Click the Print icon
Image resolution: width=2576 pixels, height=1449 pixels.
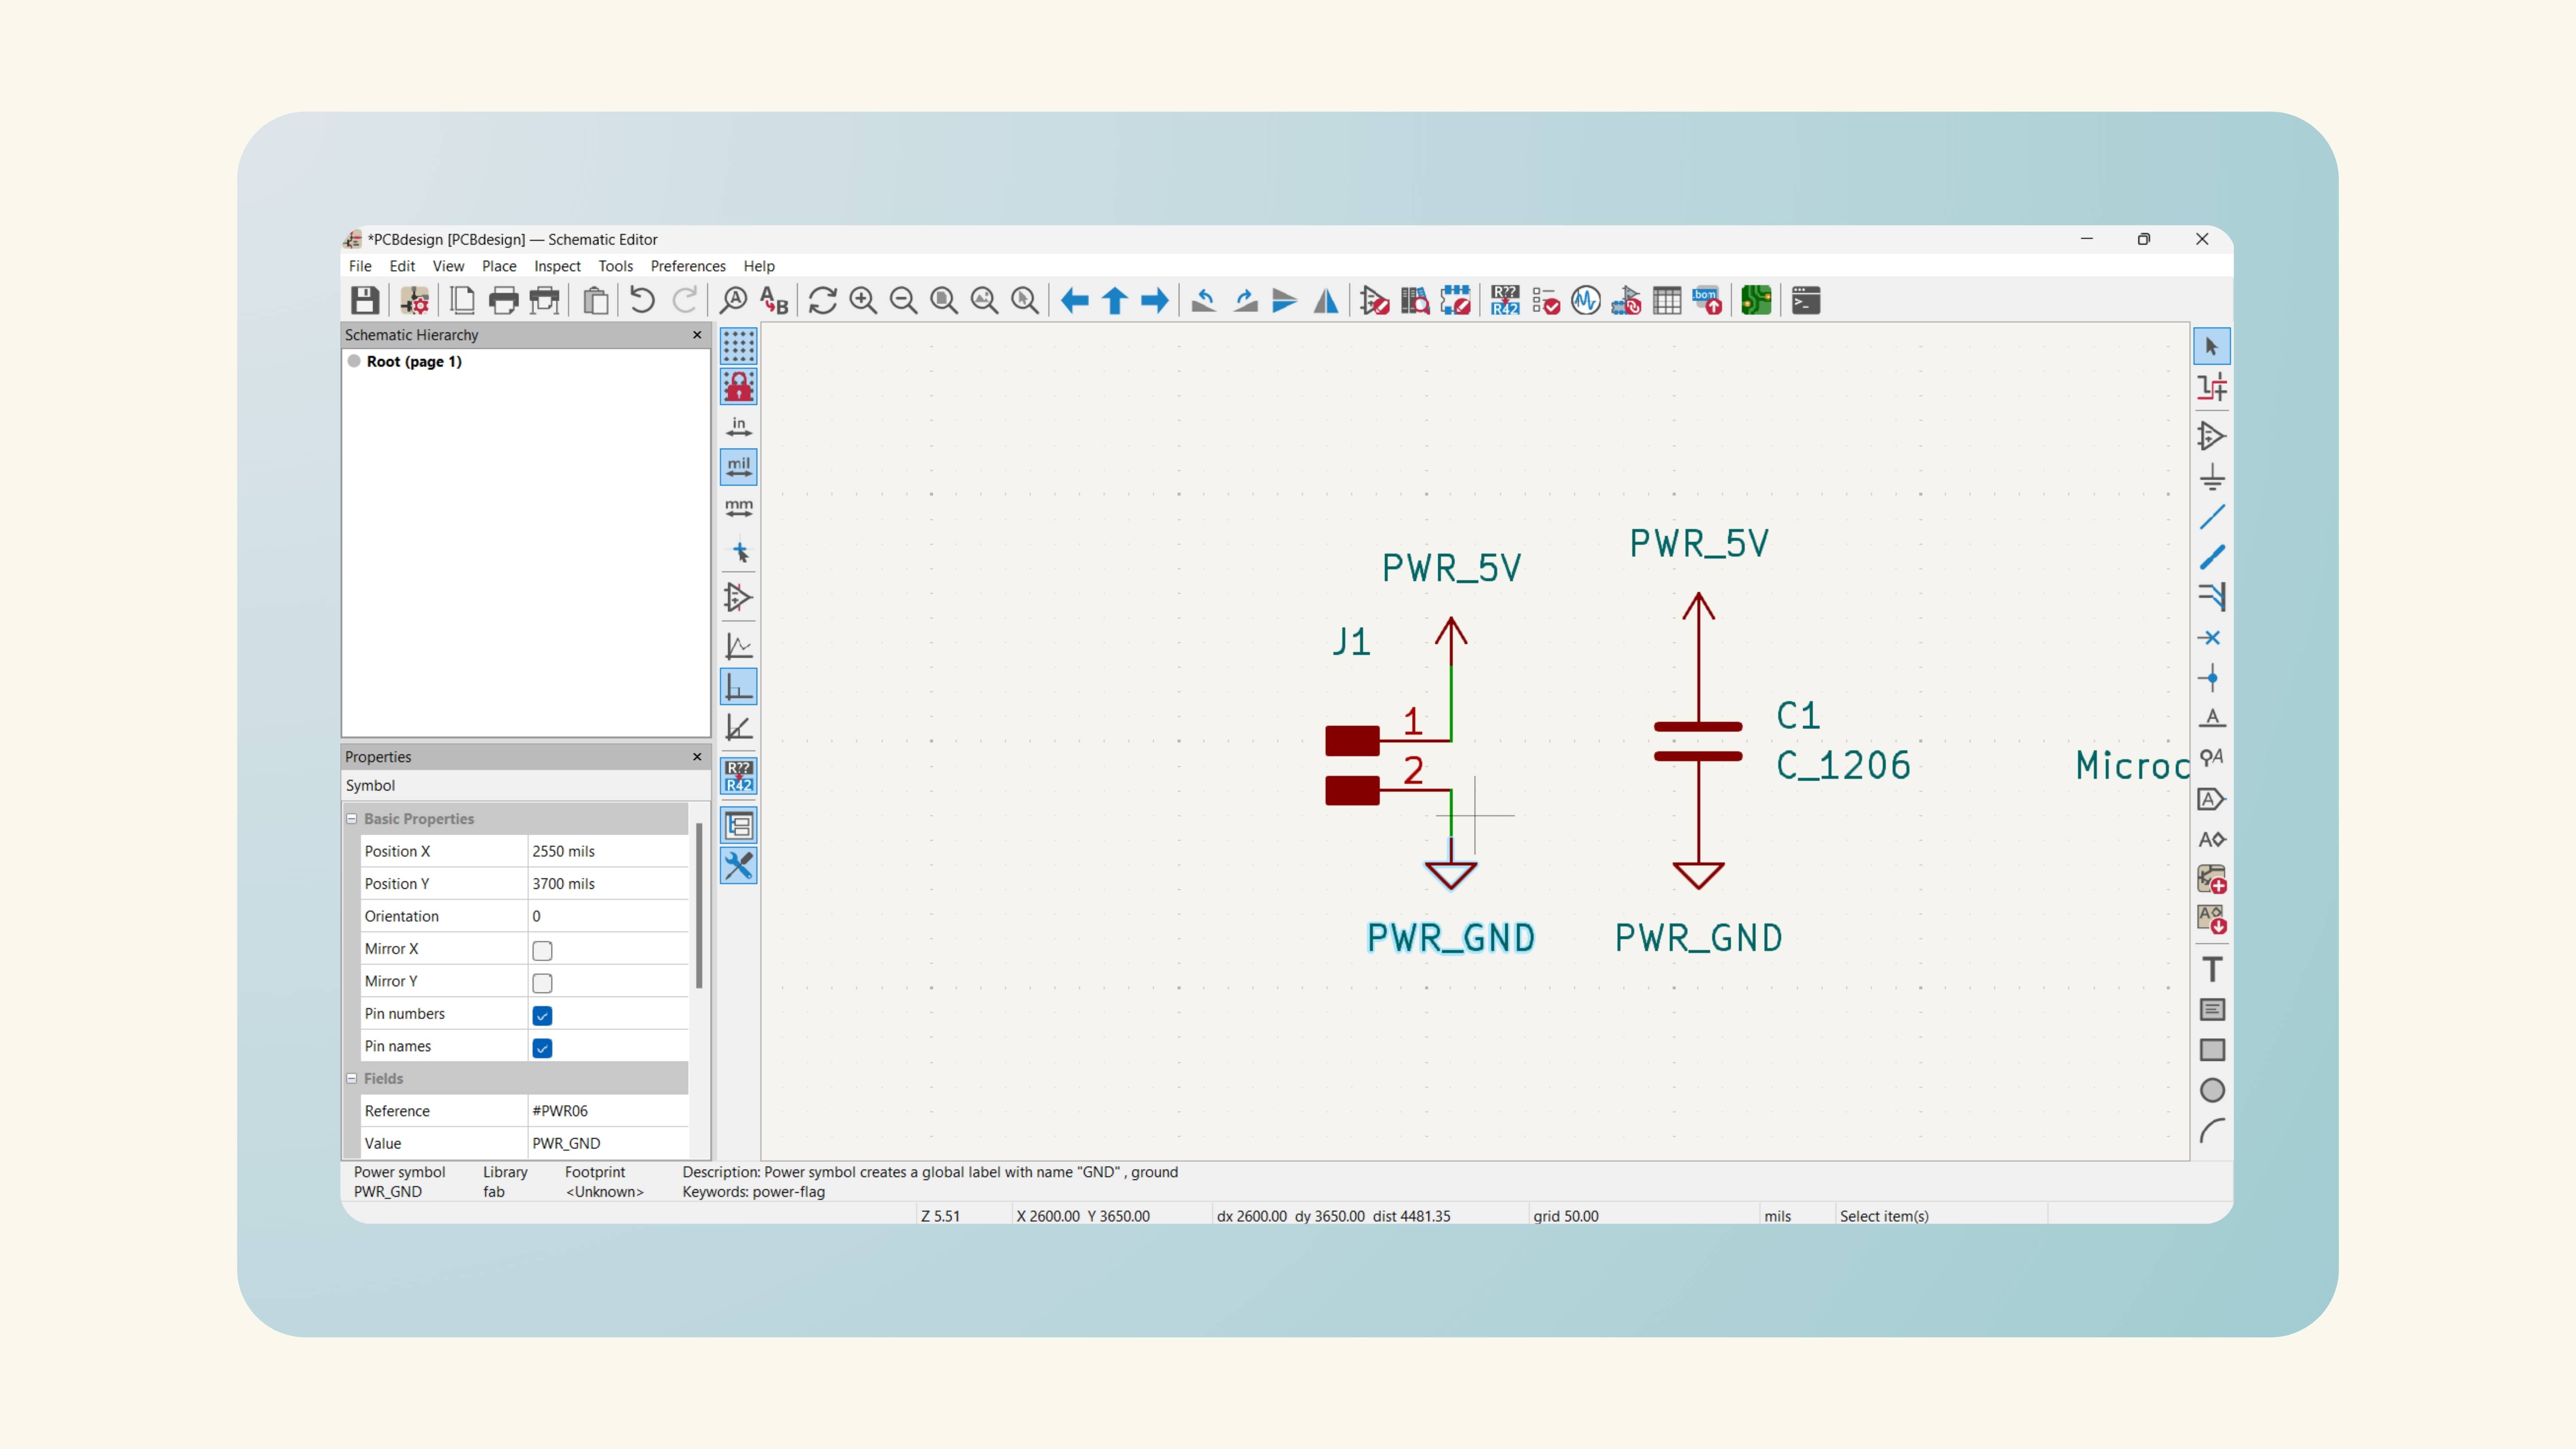(504, 301)
